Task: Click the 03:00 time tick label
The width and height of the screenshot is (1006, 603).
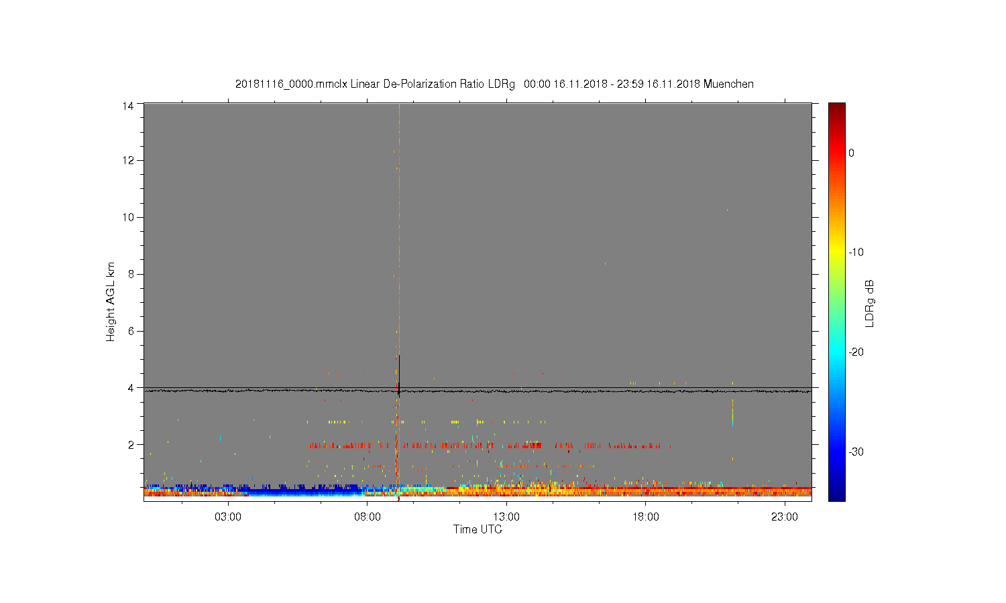Action: pyautogui.click(x=228, y=517)
